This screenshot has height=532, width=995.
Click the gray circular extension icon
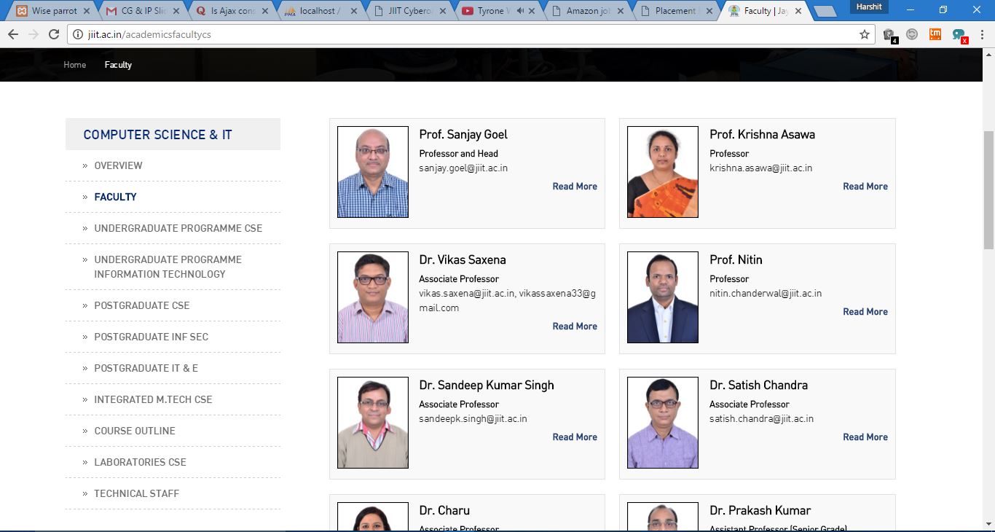click(x=912, y=34)
